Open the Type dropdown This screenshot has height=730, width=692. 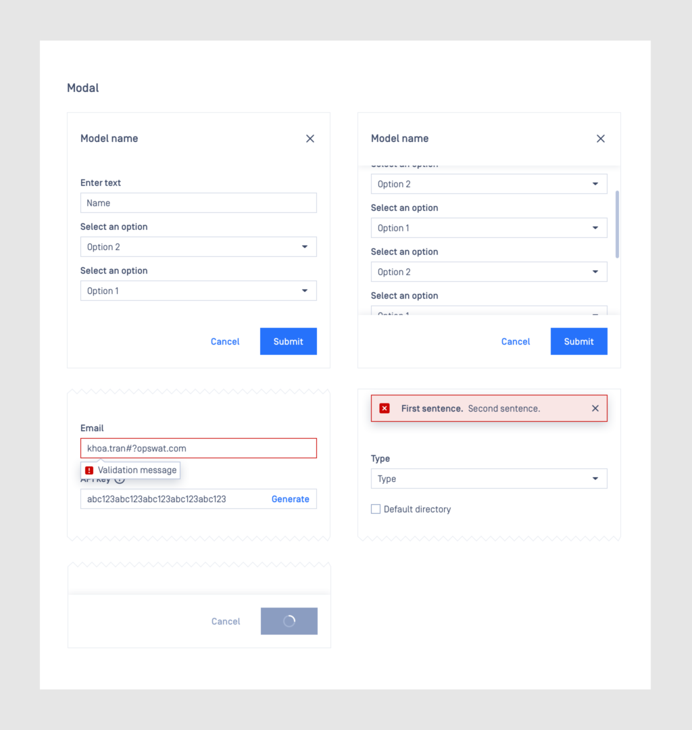[x=489, y=479]
